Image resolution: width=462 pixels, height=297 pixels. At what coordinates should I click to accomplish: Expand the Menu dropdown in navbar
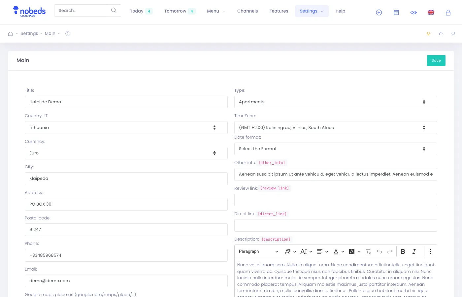(216, 11)
